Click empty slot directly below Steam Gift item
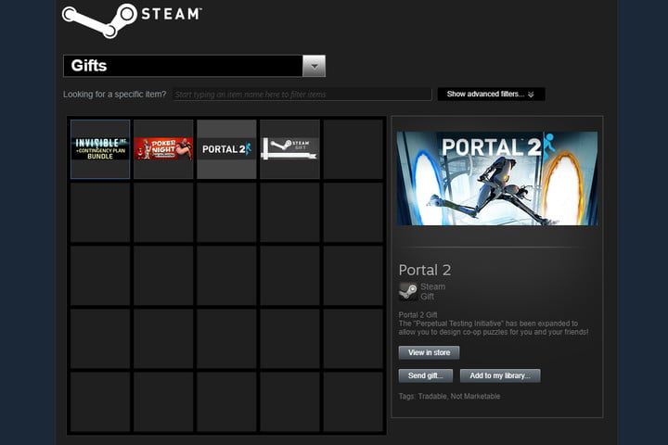This screenshot has width=668, height=445. point(289,212)
